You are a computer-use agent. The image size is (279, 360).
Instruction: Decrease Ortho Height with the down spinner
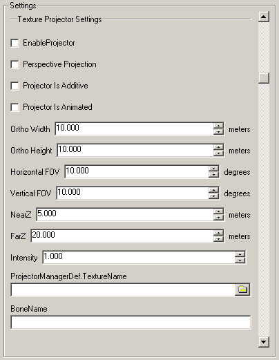pyautogui.click(x=218, y=153)
